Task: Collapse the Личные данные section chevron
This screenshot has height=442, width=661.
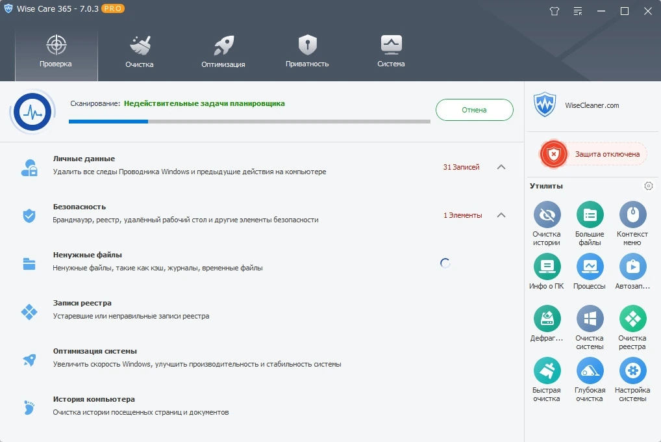Action: [x=501, y=167]
